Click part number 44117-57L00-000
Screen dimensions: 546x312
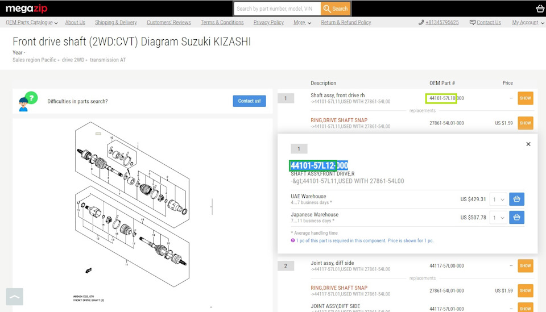point(446,266)
